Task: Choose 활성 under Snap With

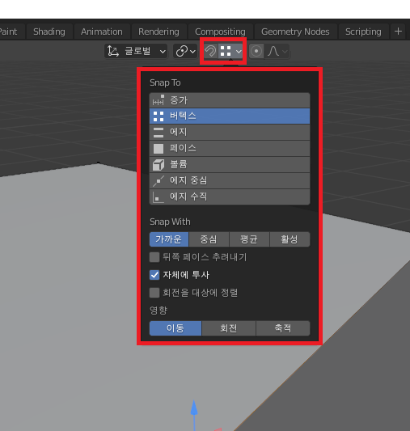Action: (x=290, y=239)
